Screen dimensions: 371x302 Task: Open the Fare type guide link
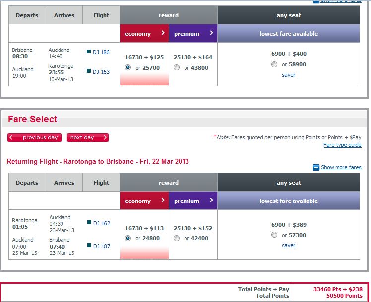[342, 145]
